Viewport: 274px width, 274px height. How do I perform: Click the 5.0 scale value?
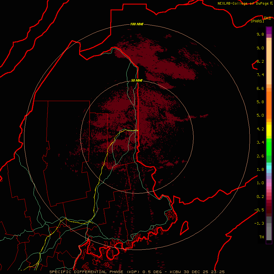260,115
